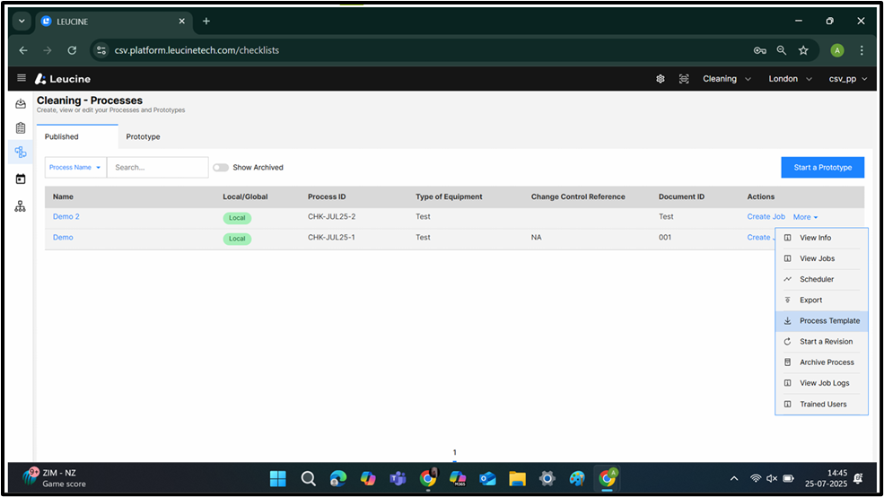Open the clipboard jobs icon in sidebar
This screenshot has height=497, width=884.
(x=21, y=128)
